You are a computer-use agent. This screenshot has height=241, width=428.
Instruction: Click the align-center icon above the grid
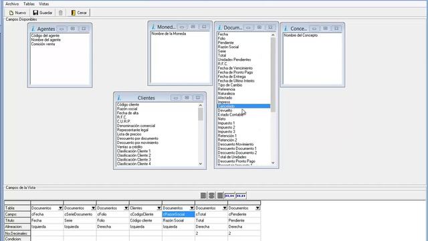coord(211,195)
